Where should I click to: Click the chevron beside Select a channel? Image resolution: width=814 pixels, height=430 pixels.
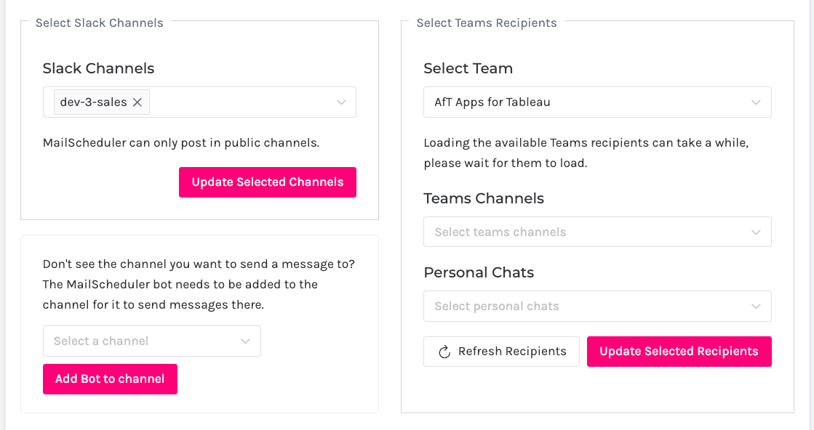click(x=246, y=341)
